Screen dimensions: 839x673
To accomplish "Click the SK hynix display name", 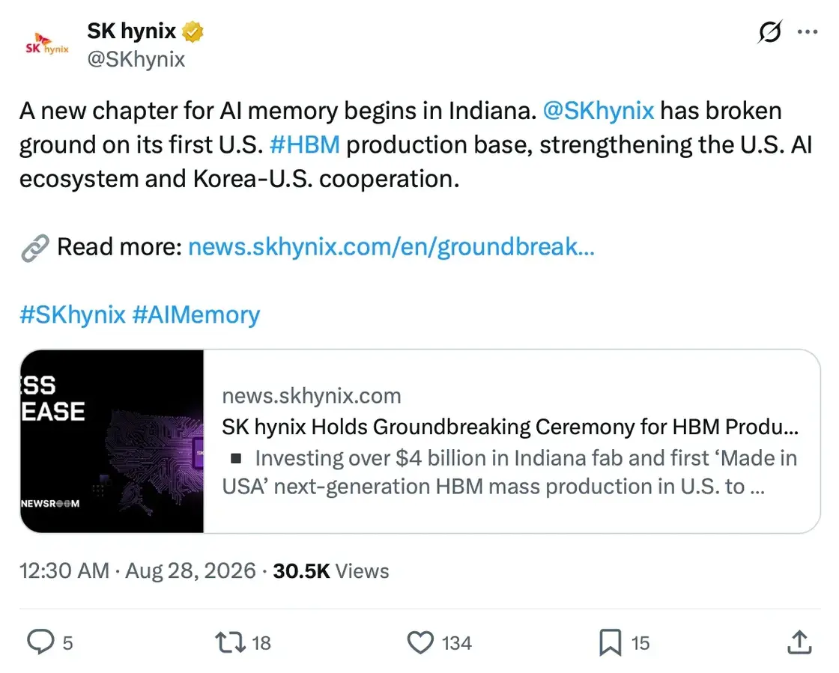I will (x=132, y=31).
